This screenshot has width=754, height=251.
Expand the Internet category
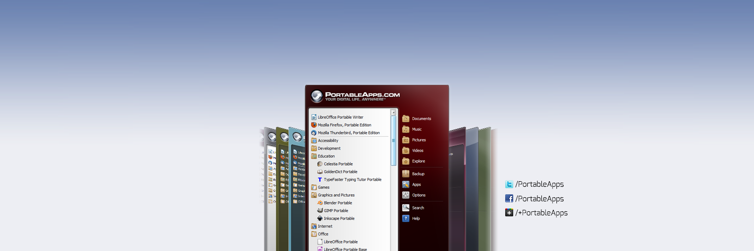click(322, 226)
